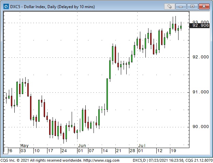Click the Jun month label on time axis
This screenshot has width=213, height=163.
82,146
